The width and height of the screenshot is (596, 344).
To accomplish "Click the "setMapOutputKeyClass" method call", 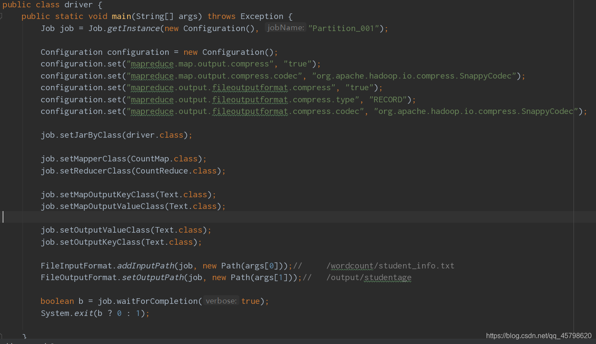I will coord(107,195).
